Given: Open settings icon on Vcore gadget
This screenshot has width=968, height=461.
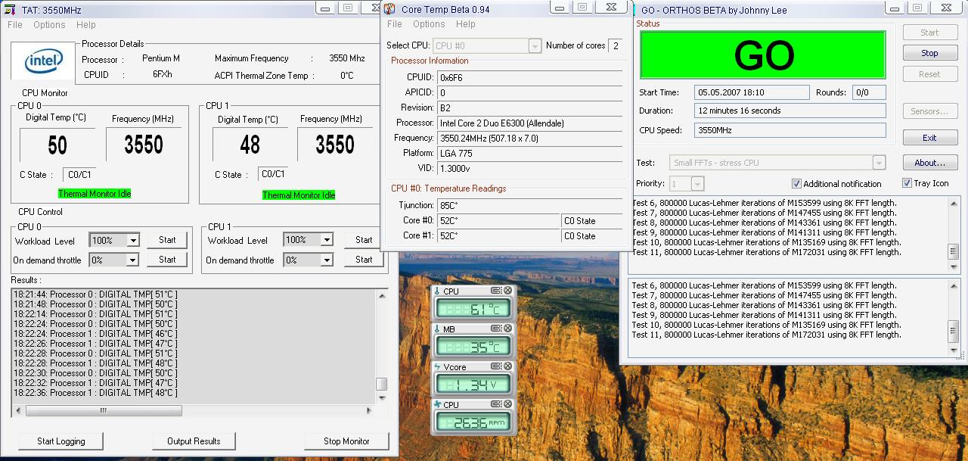Looking at the screenshot, I should click(x=497, y=366).
